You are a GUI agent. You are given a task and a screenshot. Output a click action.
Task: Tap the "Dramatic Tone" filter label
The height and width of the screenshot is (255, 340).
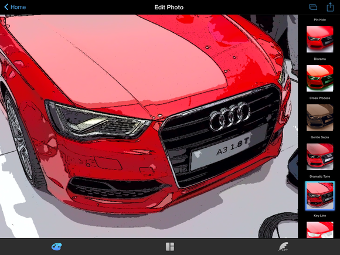coord(319,176)
